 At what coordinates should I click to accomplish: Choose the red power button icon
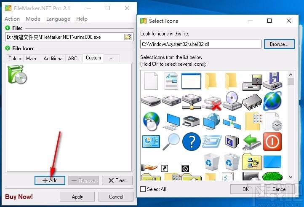click(x=272, y=142)
